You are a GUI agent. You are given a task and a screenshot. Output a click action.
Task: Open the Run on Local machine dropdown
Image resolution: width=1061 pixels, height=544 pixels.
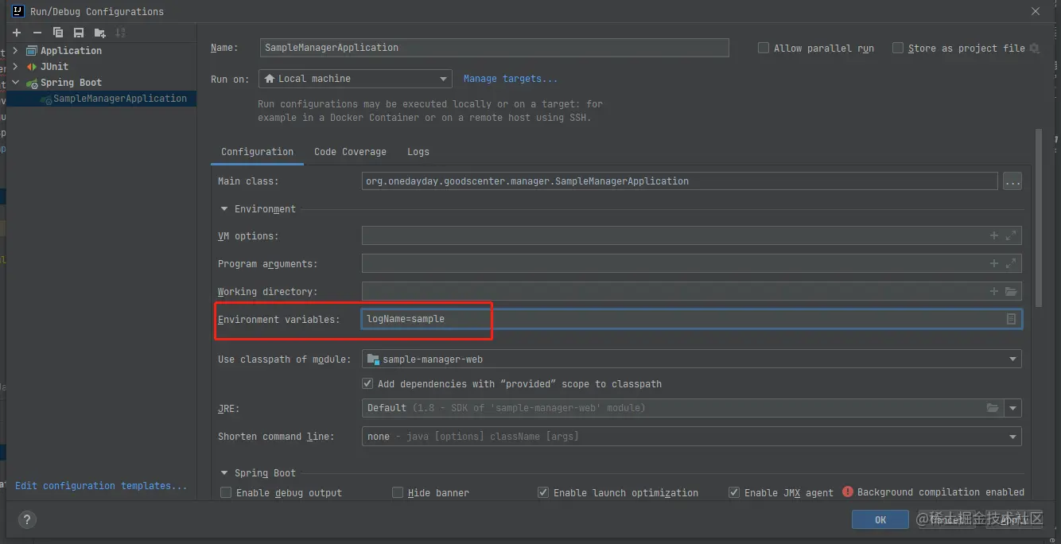click(356, 79)
